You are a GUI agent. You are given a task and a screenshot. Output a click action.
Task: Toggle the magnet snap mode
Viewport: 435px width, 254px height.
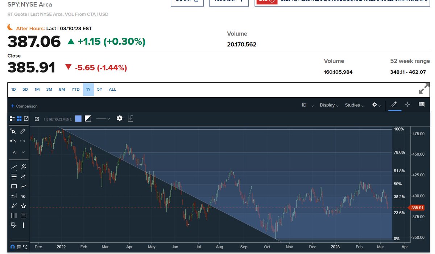[x=12, y=247]
